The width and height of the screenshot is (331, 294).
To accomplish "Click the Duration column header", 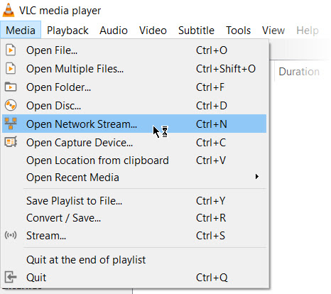I will pyautogui.click(x=299, y=72).
